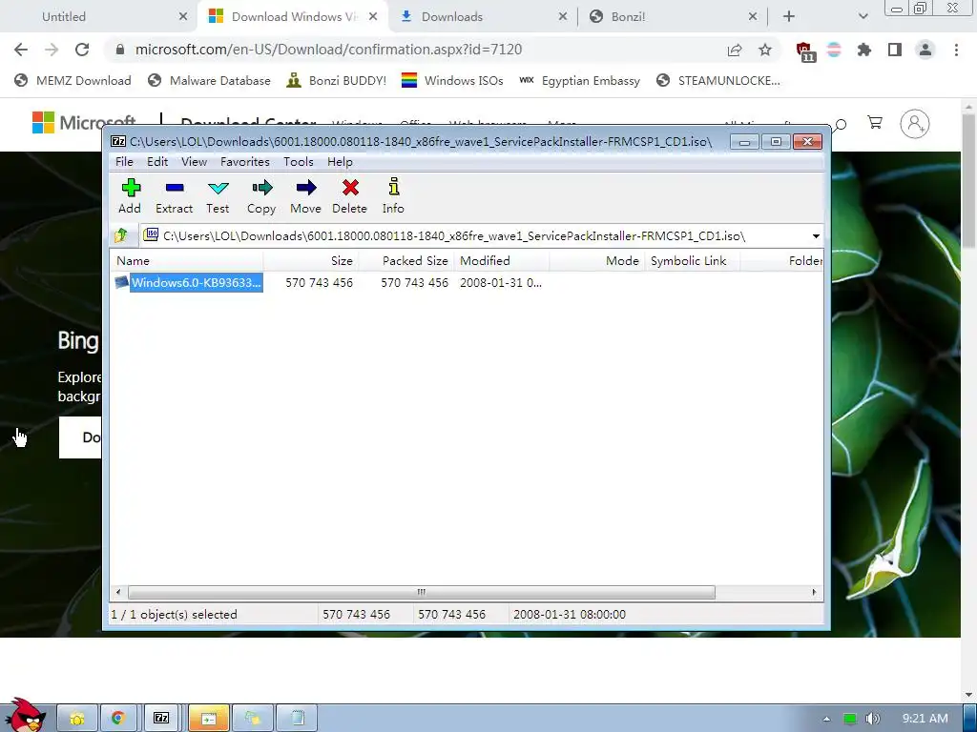Reload the current page in Chrome

pos(82,50)
